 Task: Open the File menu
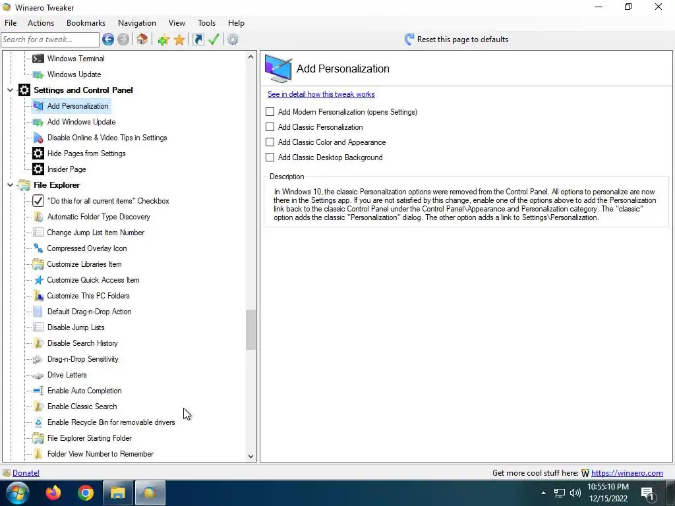click(11, 23)
